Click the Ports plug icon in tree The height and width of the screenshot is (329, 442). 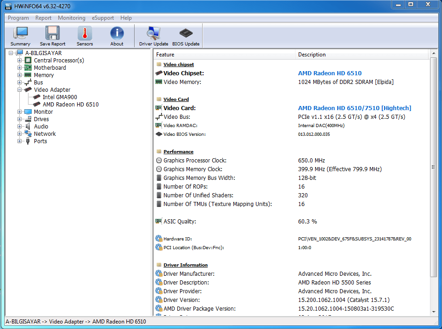click(28, 141)
